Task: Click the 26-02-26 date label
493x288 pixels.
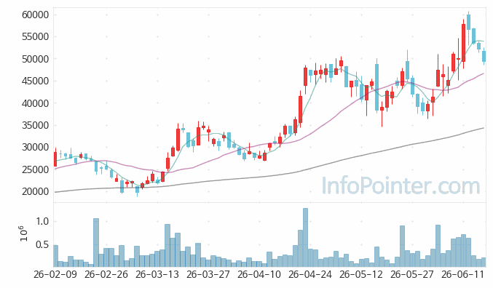Action: coord(106,274)
